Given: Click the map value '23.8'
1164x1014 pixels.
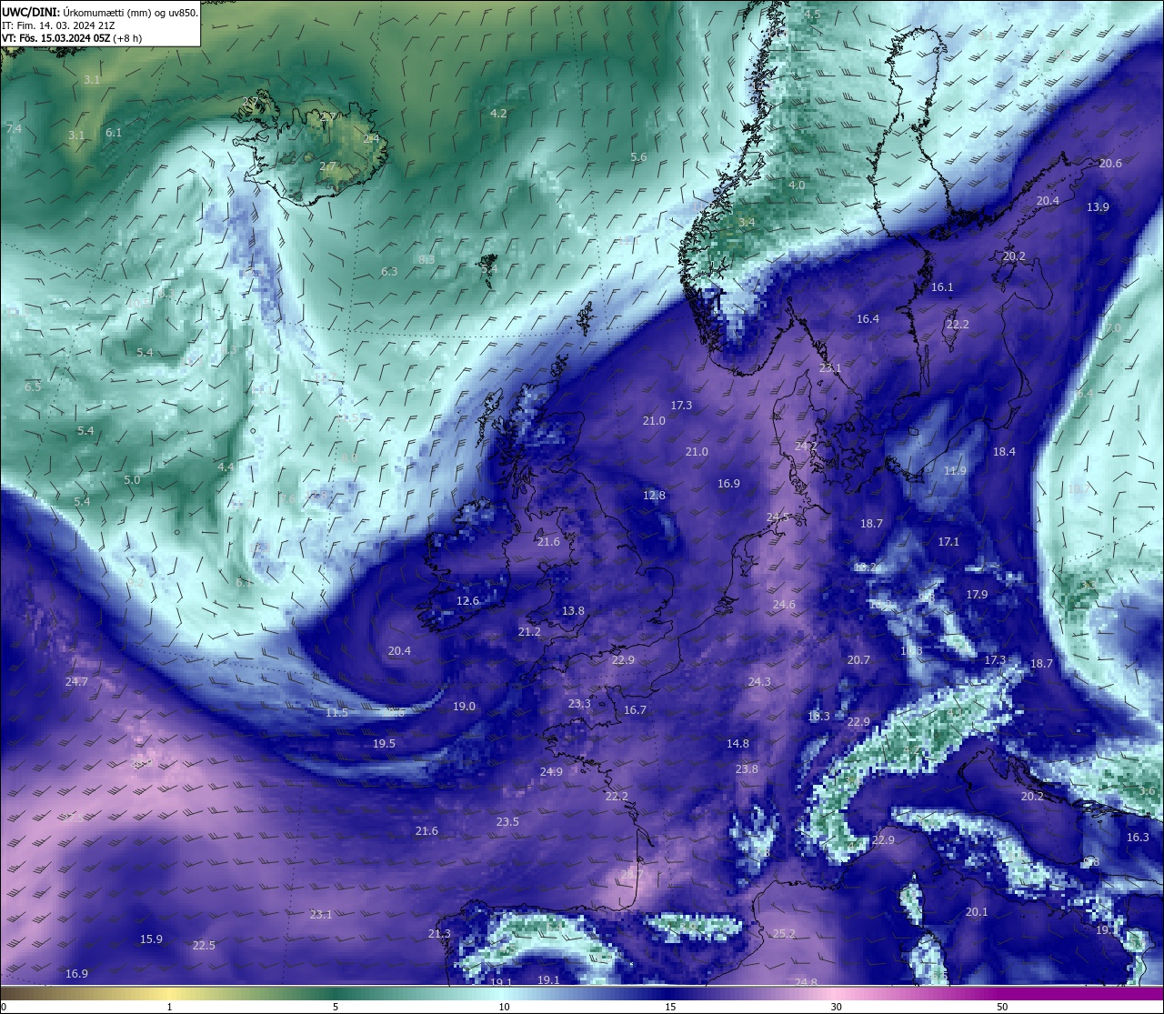Looking at the screenshot, I should click(x=747, y=768).
